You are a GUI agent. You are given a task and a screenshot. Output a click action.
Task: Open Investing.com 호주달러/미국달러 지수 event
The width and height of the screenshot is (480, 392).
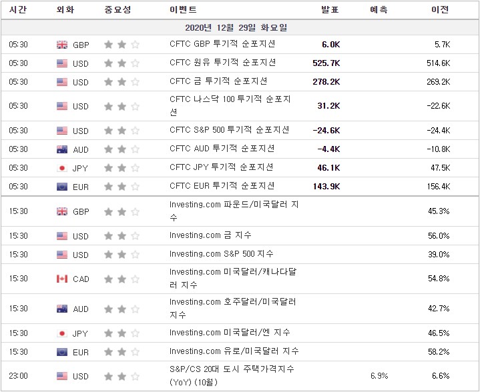[232, 308]
